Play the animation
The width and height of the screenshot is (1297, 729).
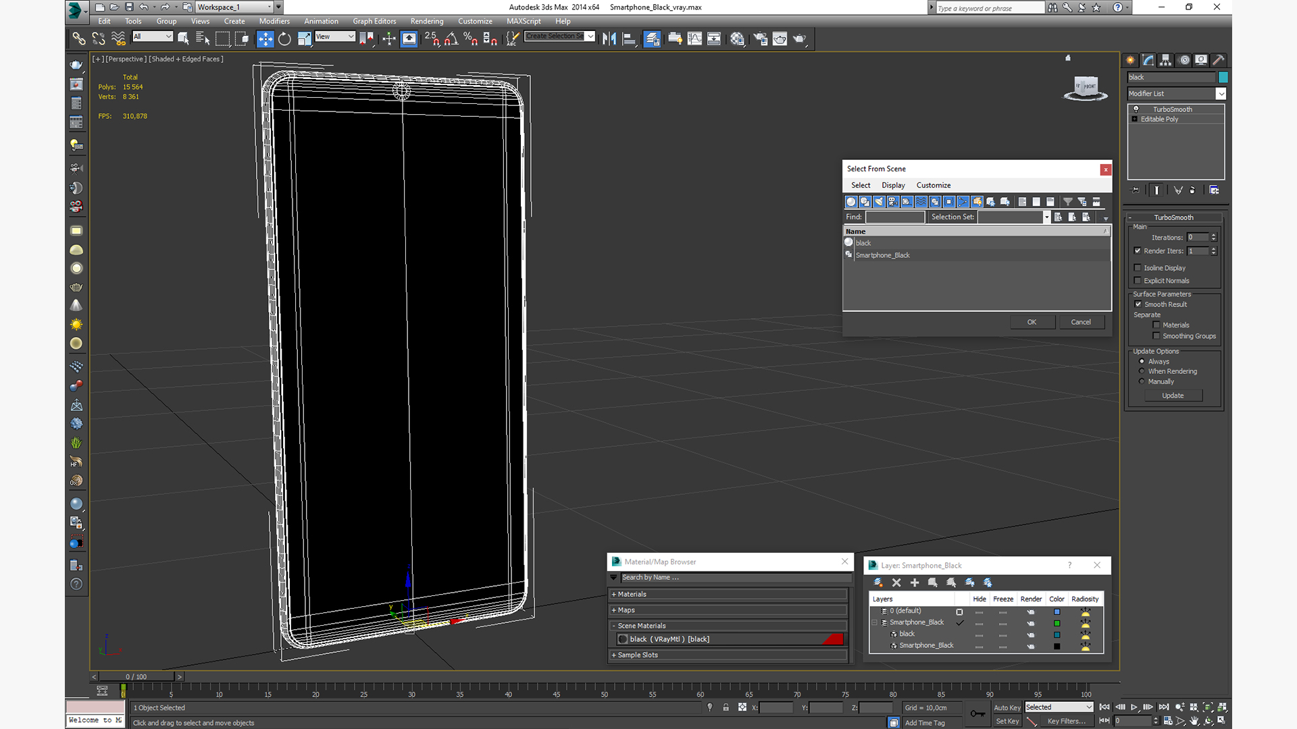(1134, 707)
